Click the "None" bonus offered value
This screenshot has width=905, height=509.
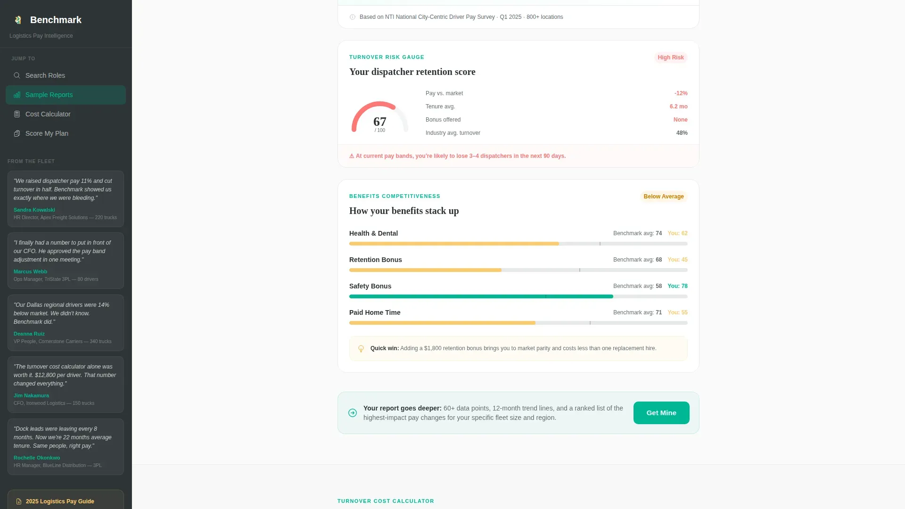click(680, 120)
